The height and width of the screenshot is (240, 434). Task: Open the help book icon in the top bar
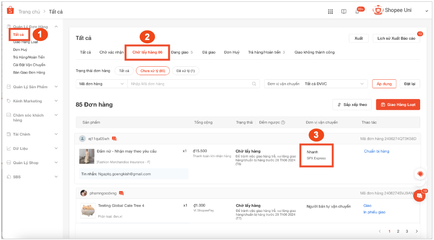point(344,10)
